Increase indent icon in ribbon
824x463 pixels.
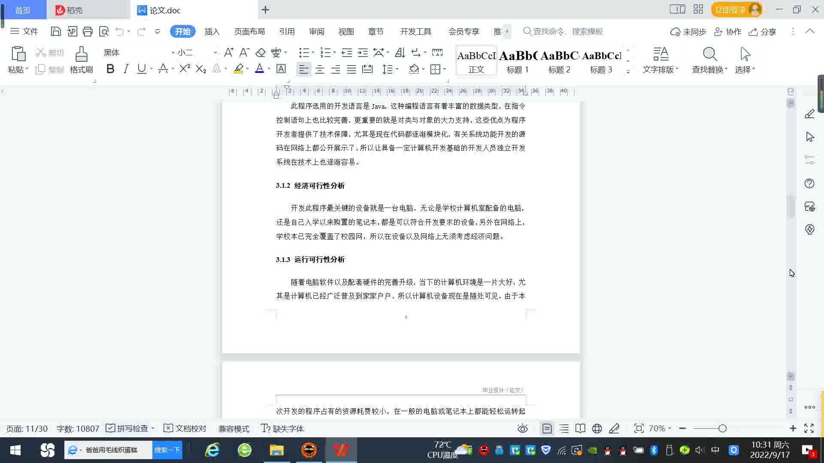363,52
